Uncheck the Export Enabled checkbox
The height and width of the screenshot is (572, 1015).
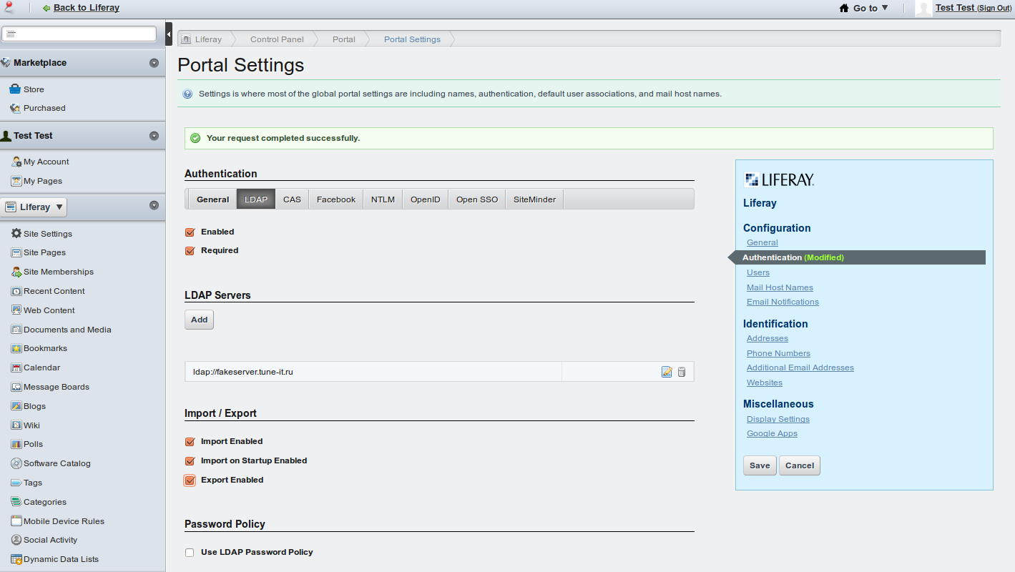pos(190,480)
